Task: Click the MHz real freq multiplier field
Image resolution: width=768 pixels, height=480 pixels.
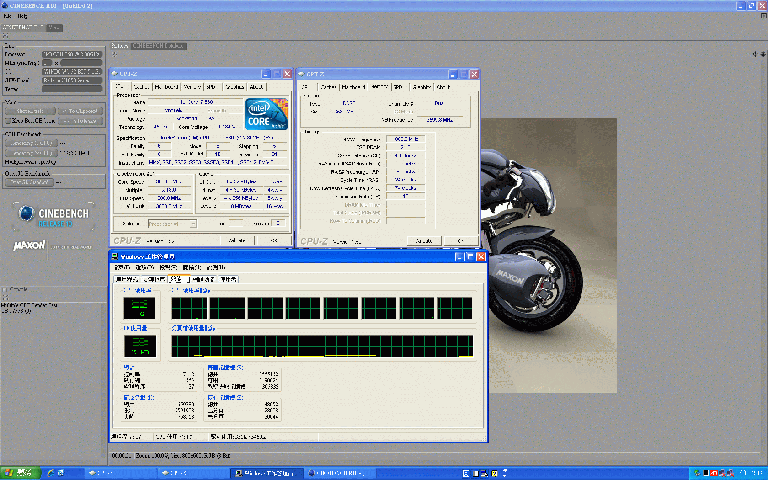Action: 47,63
